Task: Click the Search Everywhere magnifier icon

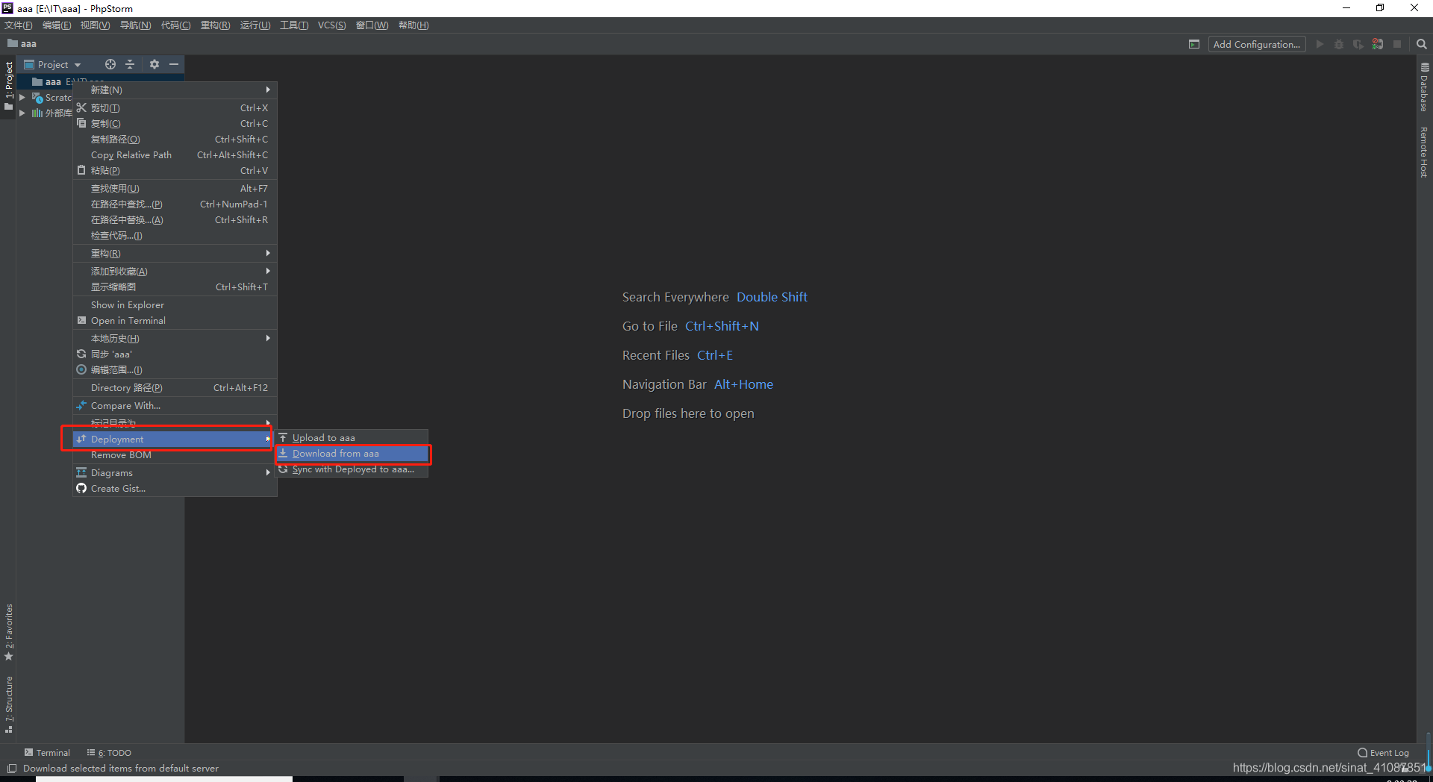Action: [x=1422, y=45]
